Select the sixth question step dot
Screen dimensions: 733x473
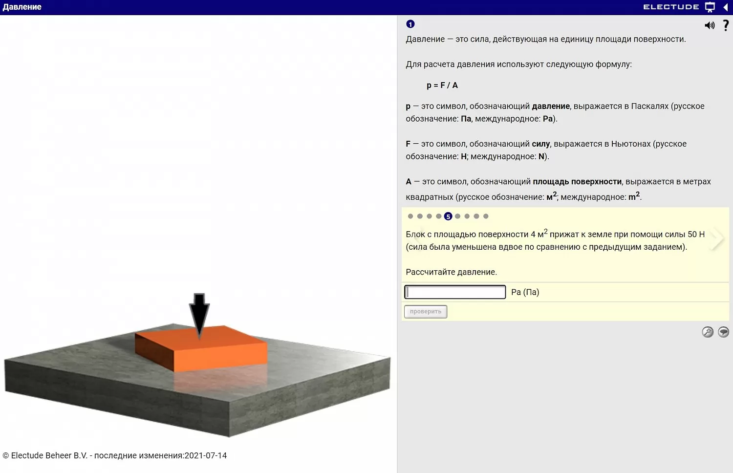point(457,216)
